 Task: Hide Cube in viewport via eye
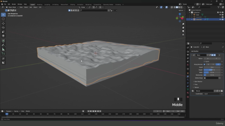[220, 15]
